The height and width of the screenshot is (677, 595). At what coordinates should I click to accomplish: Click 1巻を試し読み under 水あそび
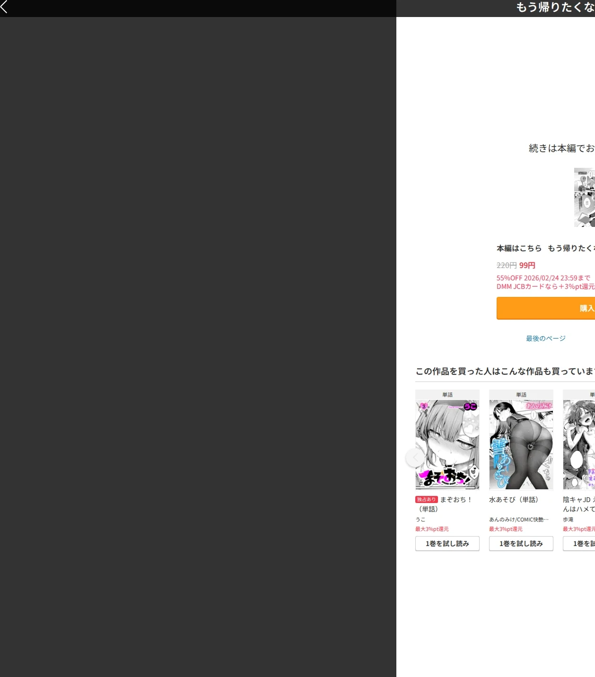pyautogui.click(x=521, y=543)
